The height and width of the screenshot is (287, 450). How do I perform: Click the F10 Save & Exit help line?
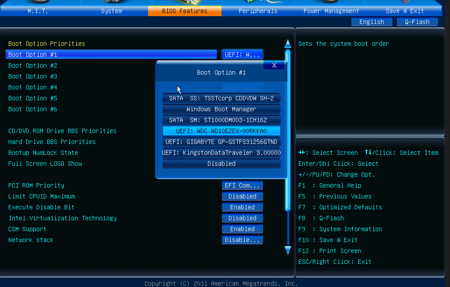(328, 240)
